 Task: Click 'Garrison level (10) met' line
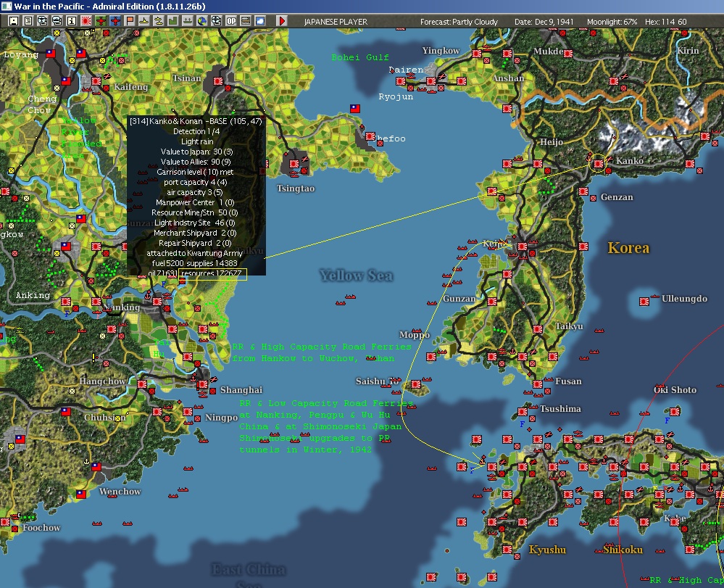pos(196,172)
